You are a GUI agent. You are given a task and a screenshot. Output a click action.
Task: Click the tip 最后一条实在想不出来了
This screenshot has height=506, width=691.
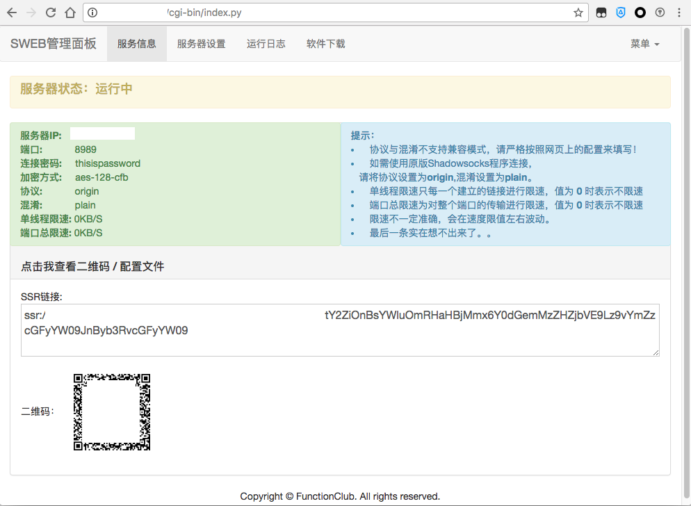(431, 233)
